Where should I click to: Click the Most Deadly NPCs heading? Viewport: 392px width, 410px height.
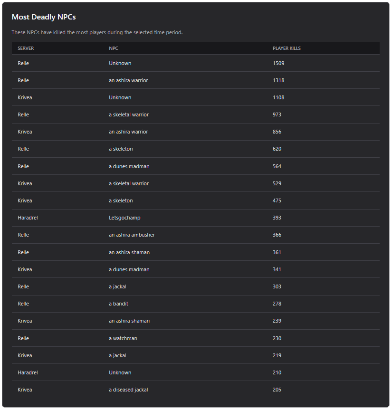coord(44,17)
